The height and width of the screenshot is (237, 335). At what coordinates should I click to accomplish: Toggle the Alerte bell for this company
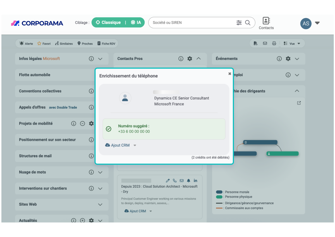26,43
